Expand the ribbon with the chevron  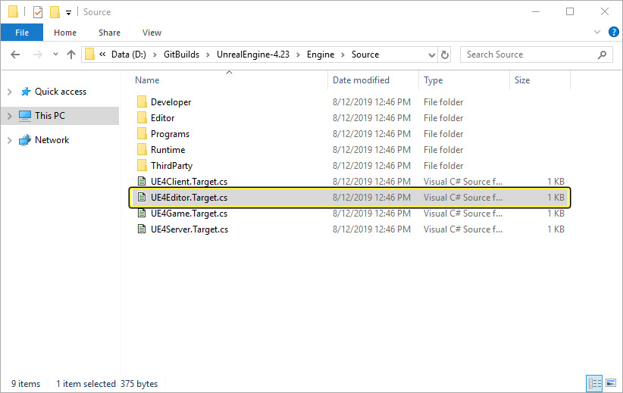coord(596,32)
